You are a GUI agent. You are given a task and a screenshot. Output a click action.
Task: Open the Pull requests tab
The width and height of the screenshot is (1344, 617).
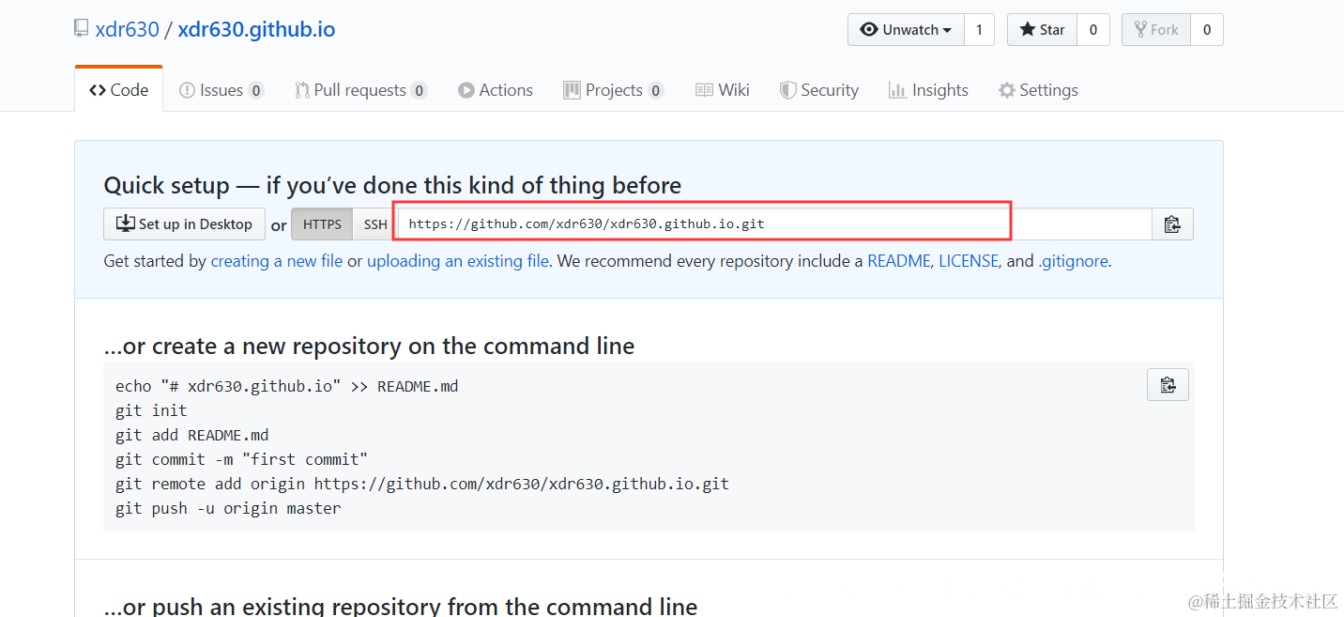tap(361, 90)
